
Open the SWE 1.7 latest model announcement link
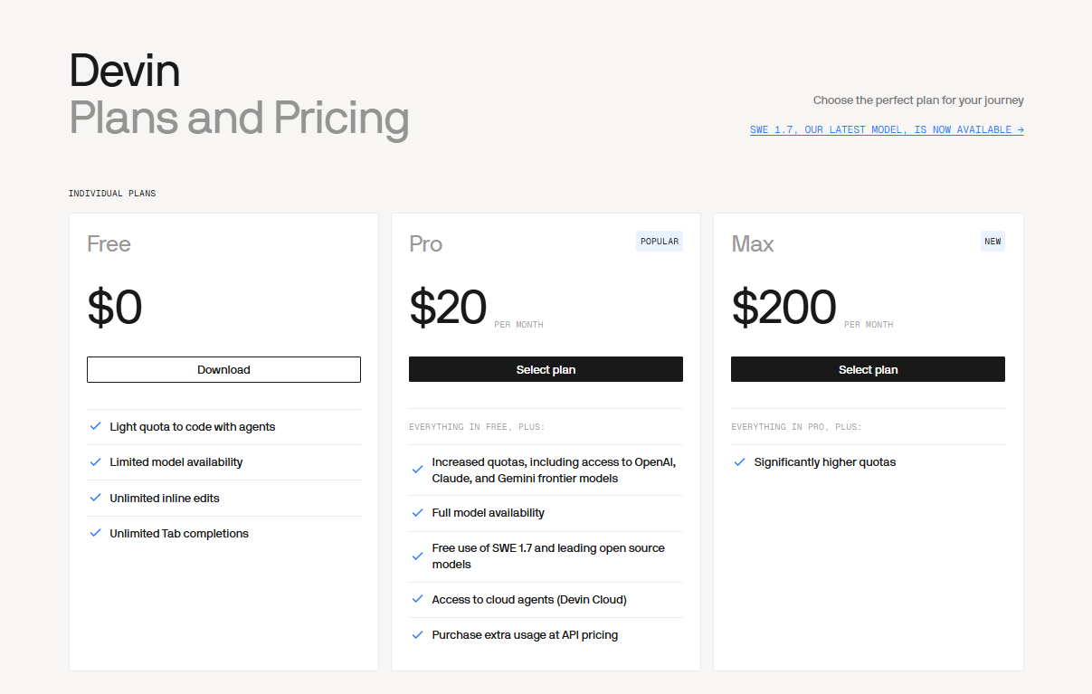tap(887, 129)
